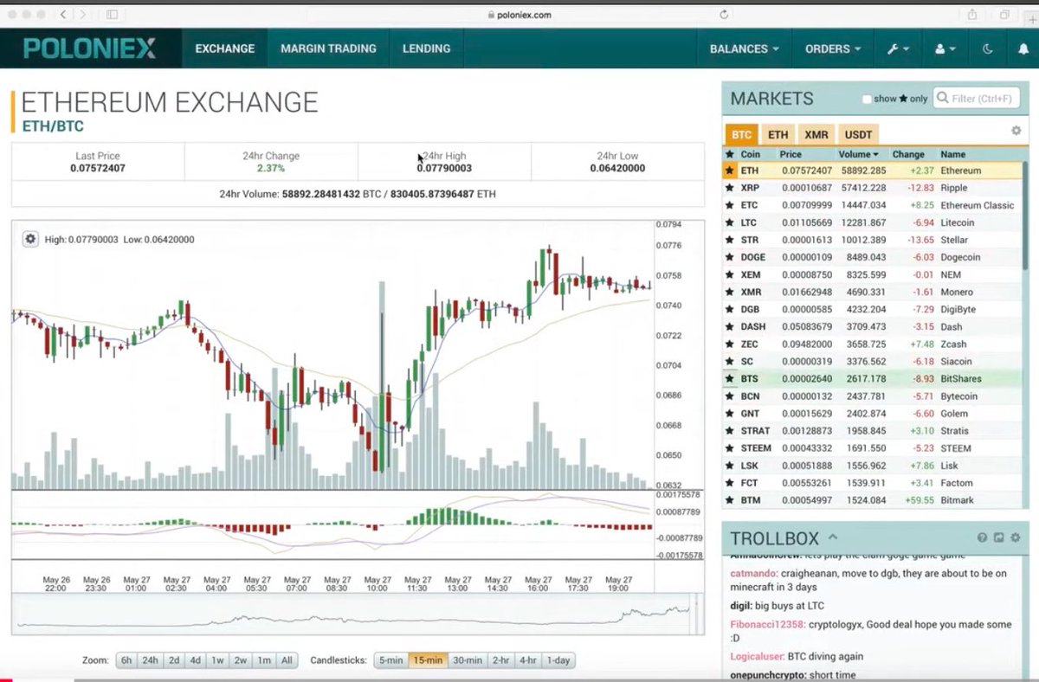
Task: Open the wrench tools menu
Action: click(x=897, y=49)
